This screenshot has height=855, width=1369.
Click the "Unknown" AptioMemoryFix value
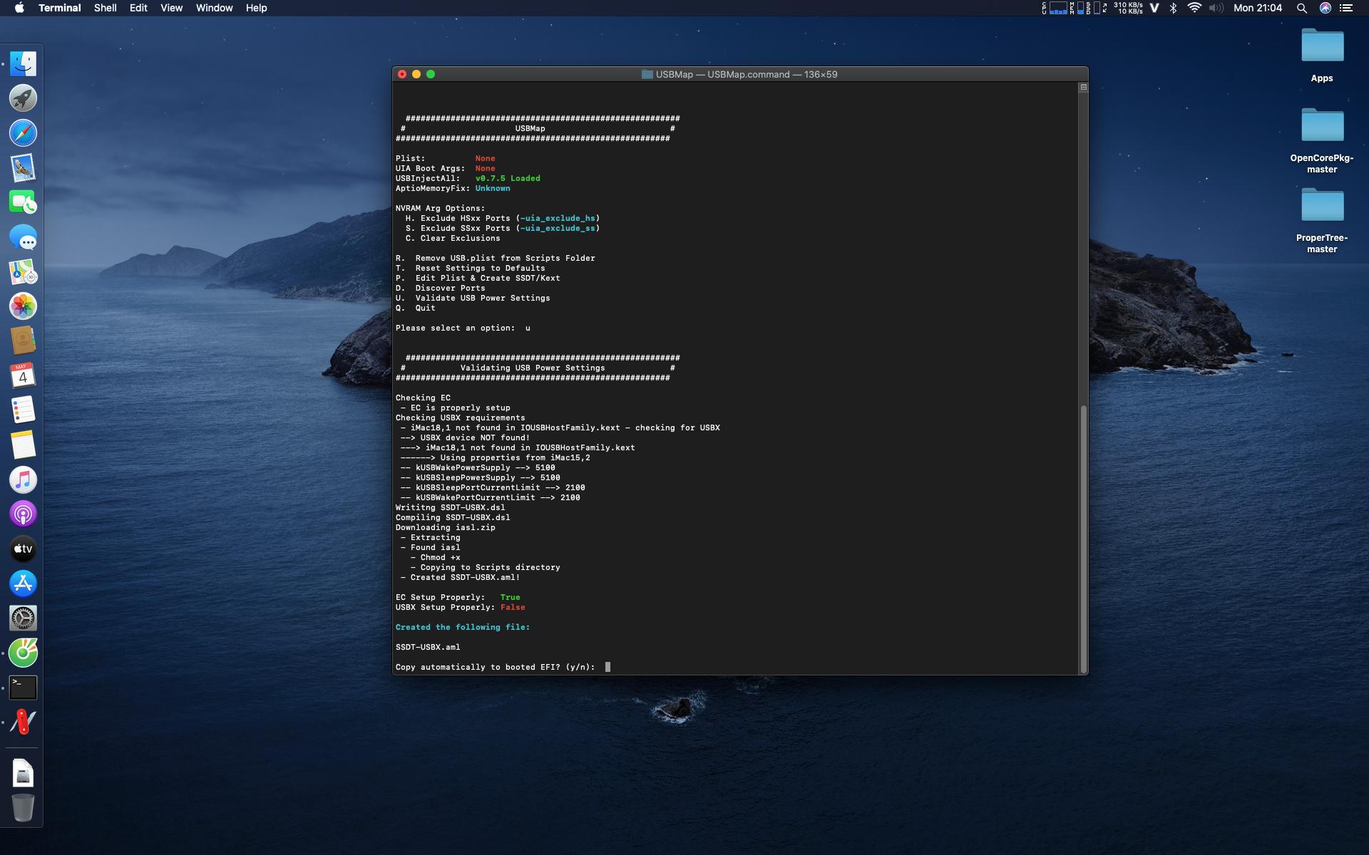493,188
